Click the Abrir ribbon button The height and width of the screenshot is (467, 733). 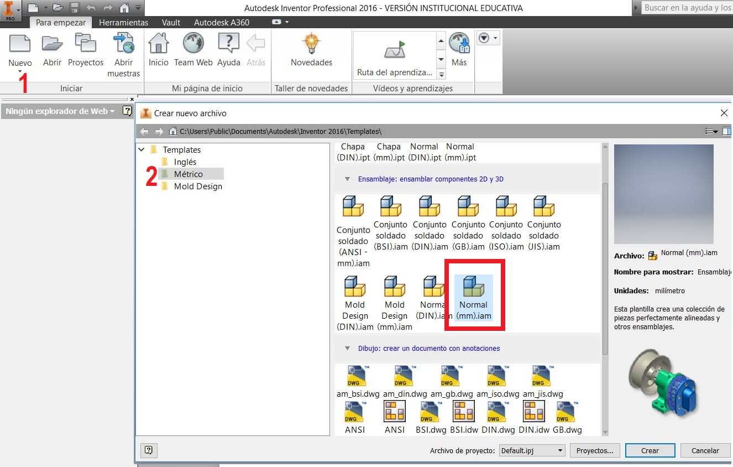[53, 50]
